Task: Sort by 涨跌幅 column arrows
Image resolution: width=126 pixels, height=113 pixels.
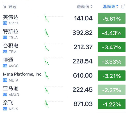Action: (x=117, y=6)
